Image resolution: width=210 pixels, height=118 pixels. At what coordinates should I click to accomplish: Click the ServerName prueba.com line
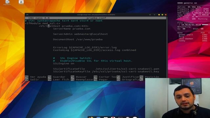[72, 29]
